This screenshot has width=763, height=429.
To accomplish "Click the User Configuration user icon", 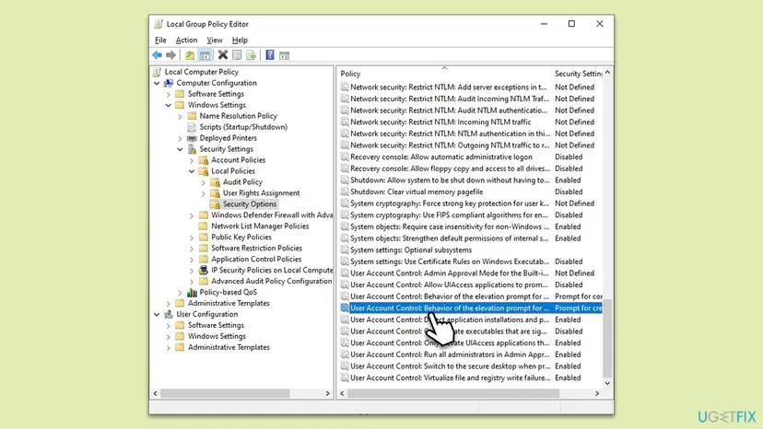I will tap(169, 314).
